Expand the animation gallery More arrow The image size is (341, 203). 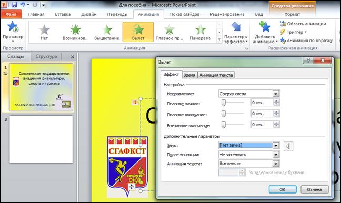tap(219, 40)
